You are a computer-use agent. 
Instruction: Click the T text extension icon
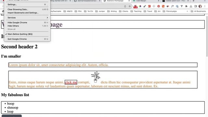(182, 6)
